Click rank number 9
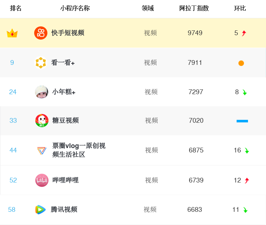 pos(12,63)
